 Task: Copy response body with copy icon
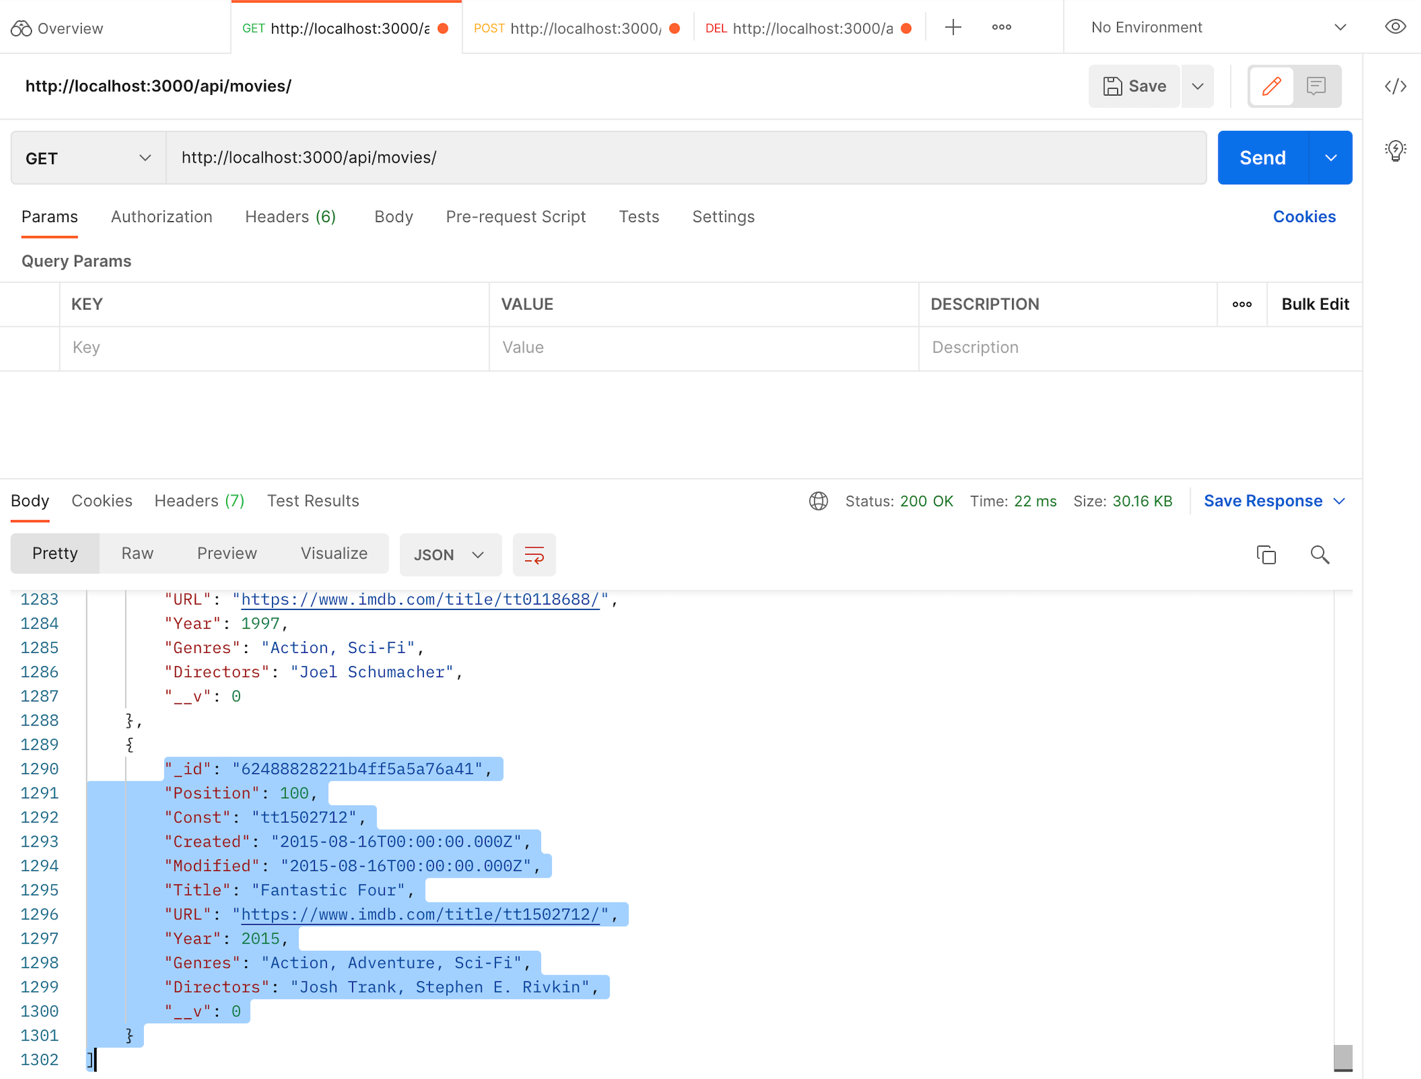(1266, 555)
